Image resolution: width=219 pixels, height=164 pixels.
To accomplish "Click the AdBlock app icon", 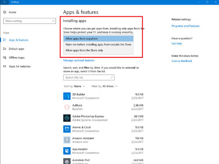I will (x=67, y=107).
